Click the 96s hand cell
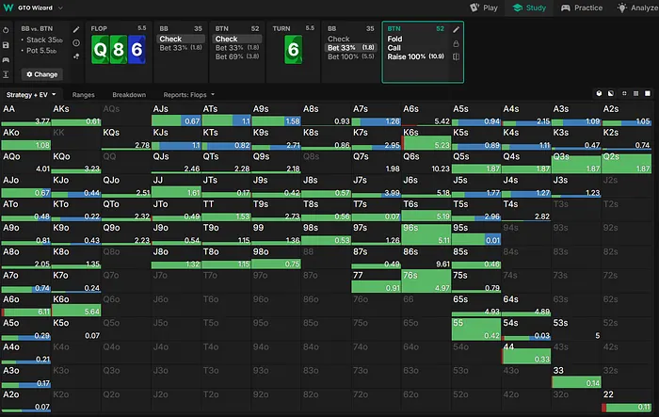The width and height of the screenshot is (659, 417). click(426, 233)
